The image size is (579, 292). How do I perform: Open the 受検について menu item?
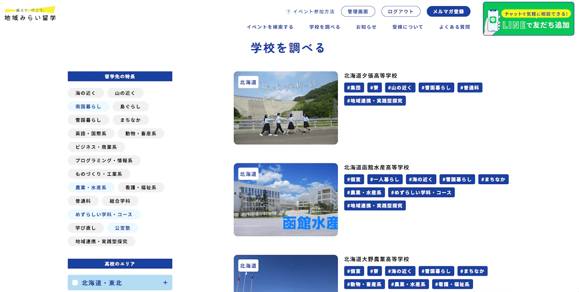pyautogui.click(x=408, y=27)
